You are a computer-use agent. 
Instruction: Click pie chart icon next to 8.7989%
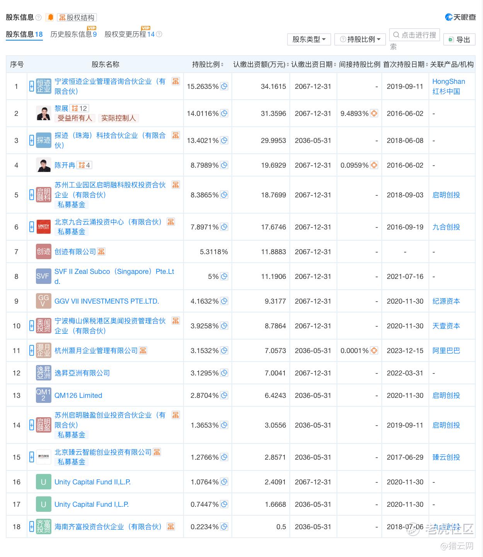pyautogui.click(x=224, y=165)
